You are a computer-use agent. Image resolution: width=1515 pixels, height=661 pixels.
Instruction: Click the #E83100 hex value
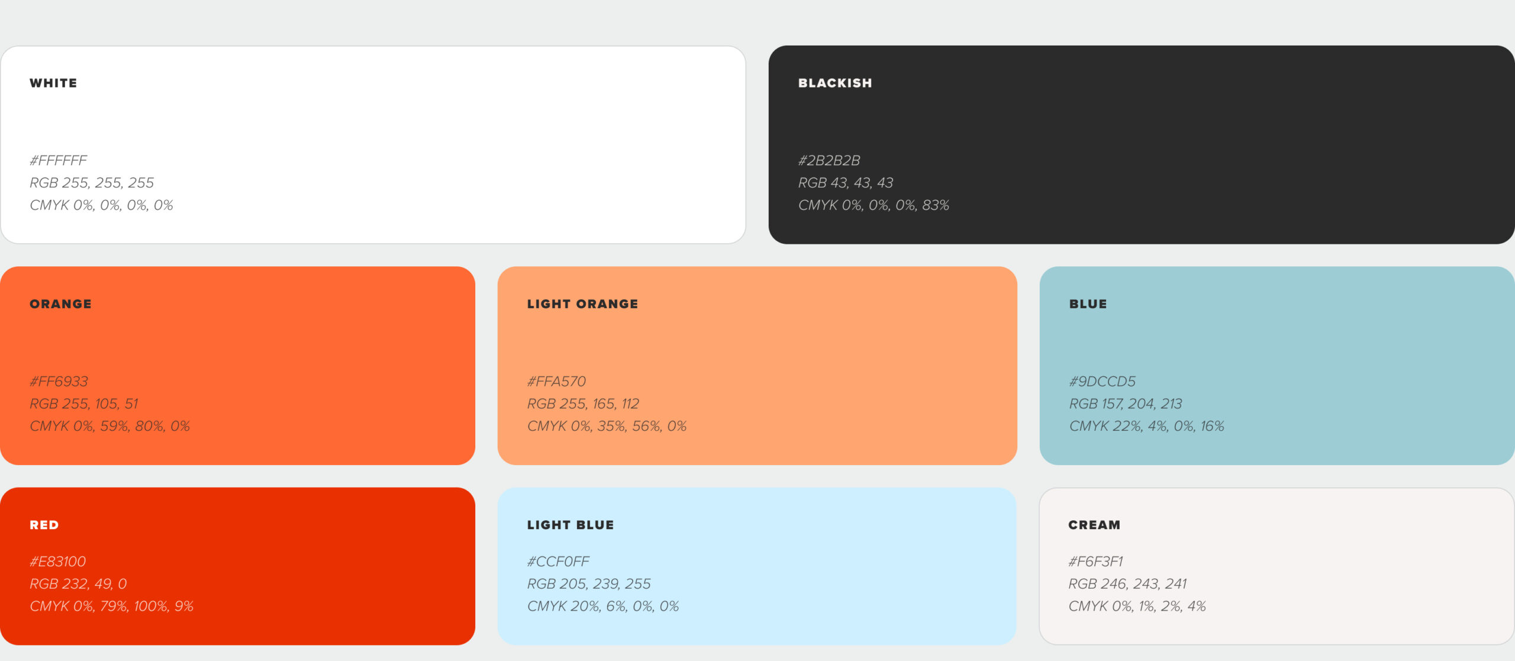tap(57, 562)
